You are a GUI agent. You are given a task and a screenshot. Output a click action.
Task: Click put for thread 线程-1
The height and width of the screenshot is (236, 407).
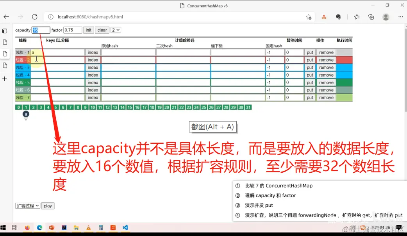(310, 52)
